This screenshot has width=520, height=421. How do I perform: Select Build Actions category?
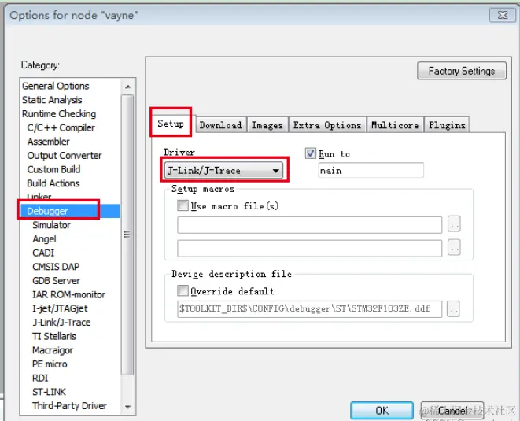pos(53,183)
